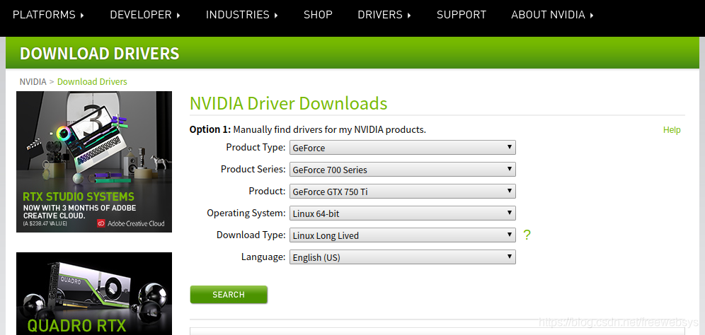
Task: Open the Product dropdown showing GTX 750 Ti
Action: pos(403,192)
